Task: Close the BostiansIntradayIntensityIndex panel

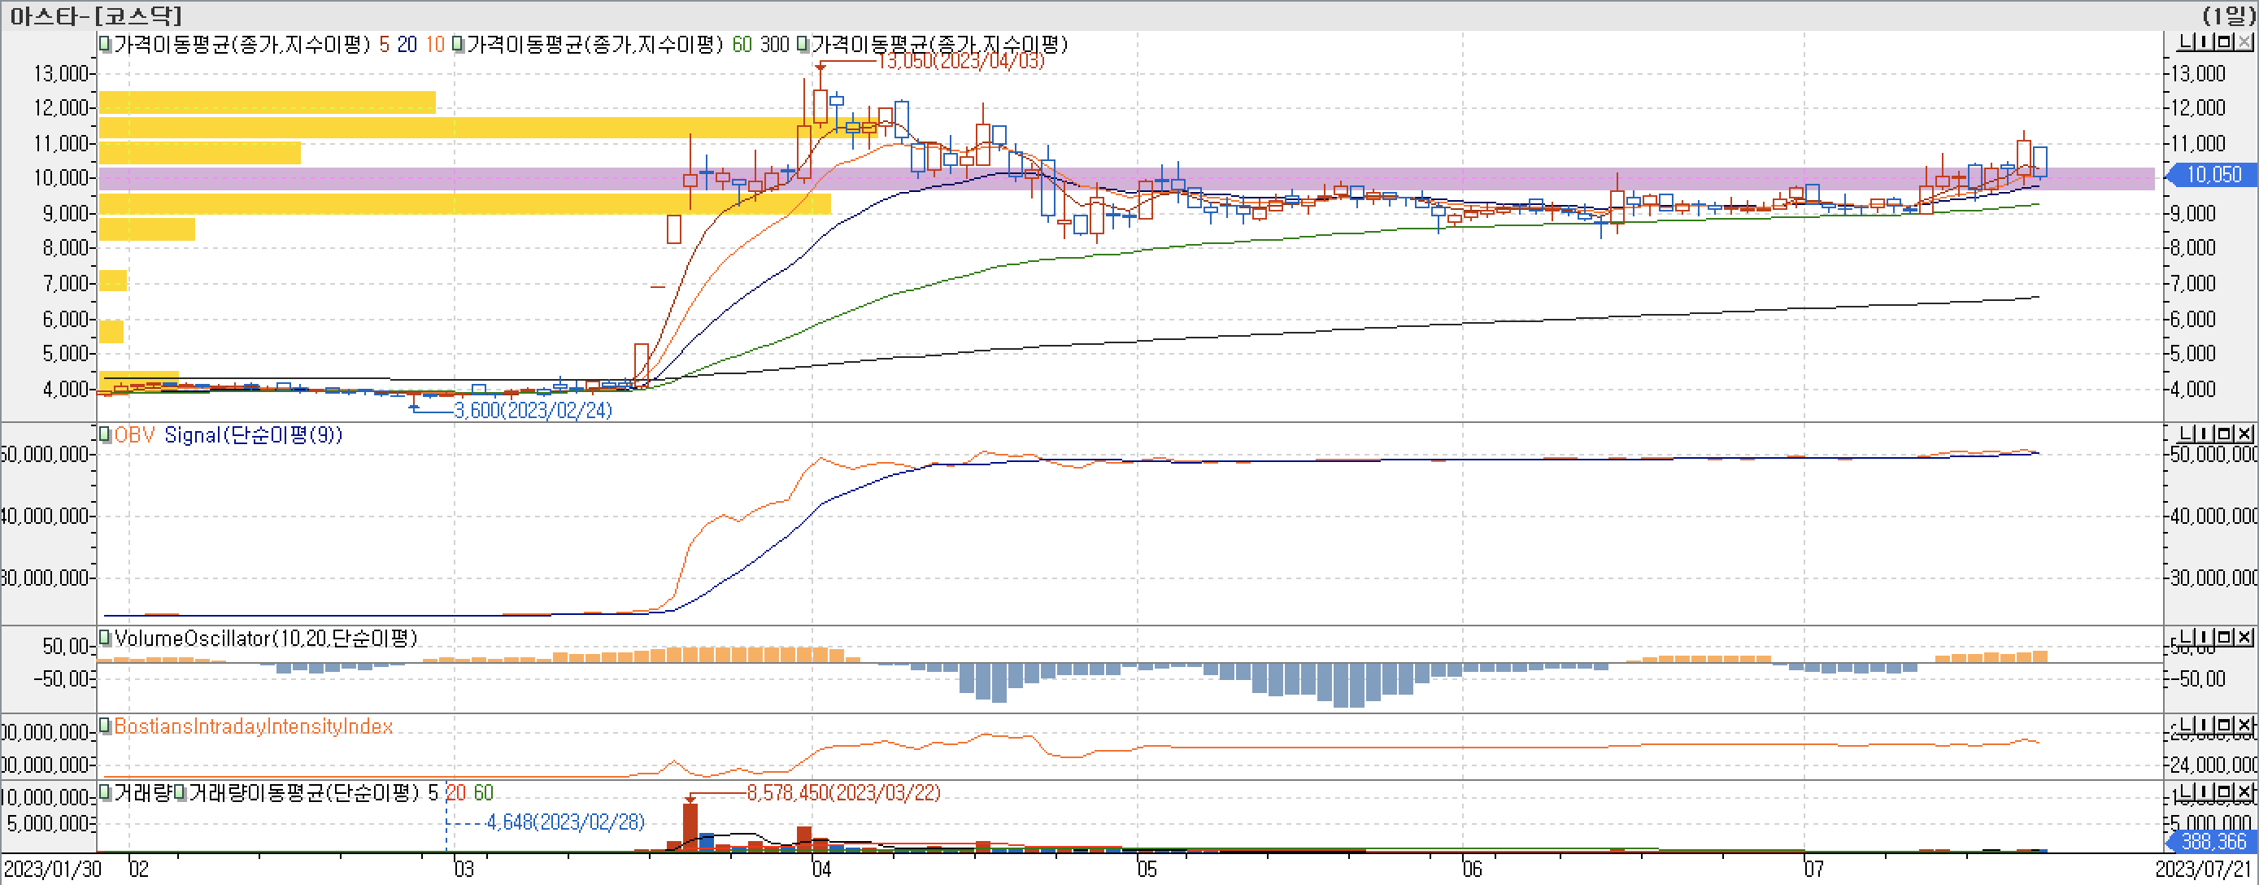Action: (2245, 726)
